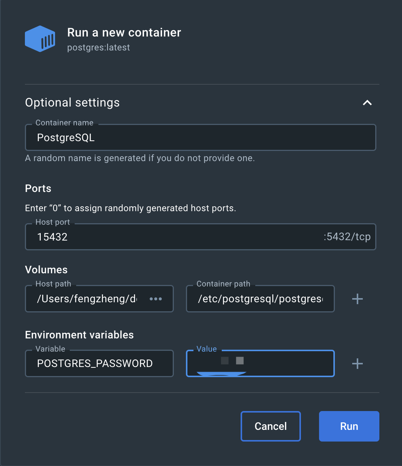402x466 pixels.
Task: Focus the Host port input field
Action: coord(173,237)
